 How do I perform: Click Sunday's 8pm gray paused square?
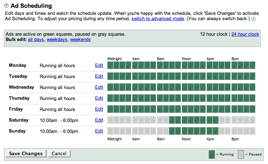tap(234, 131)
